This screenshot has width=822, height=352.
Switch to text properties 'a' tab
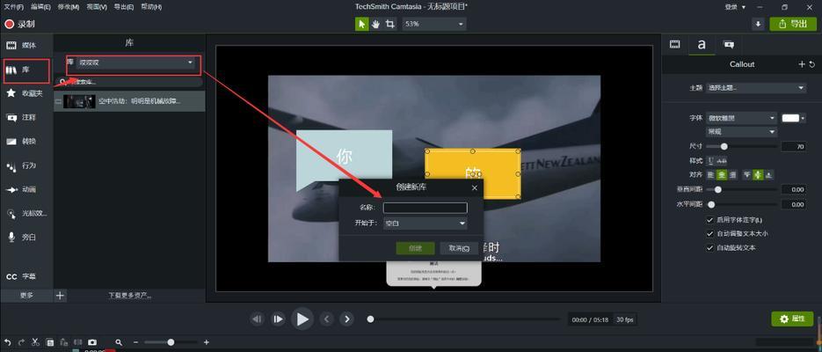(702, 45)
